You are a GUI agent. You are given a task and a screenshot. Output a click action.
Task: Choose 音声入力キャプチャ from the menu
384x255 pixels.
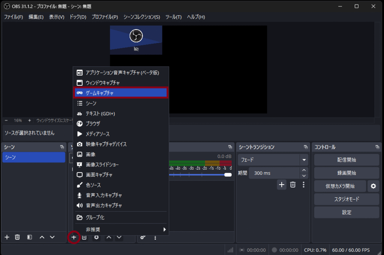pyautogui.click(x=121, y=195)
